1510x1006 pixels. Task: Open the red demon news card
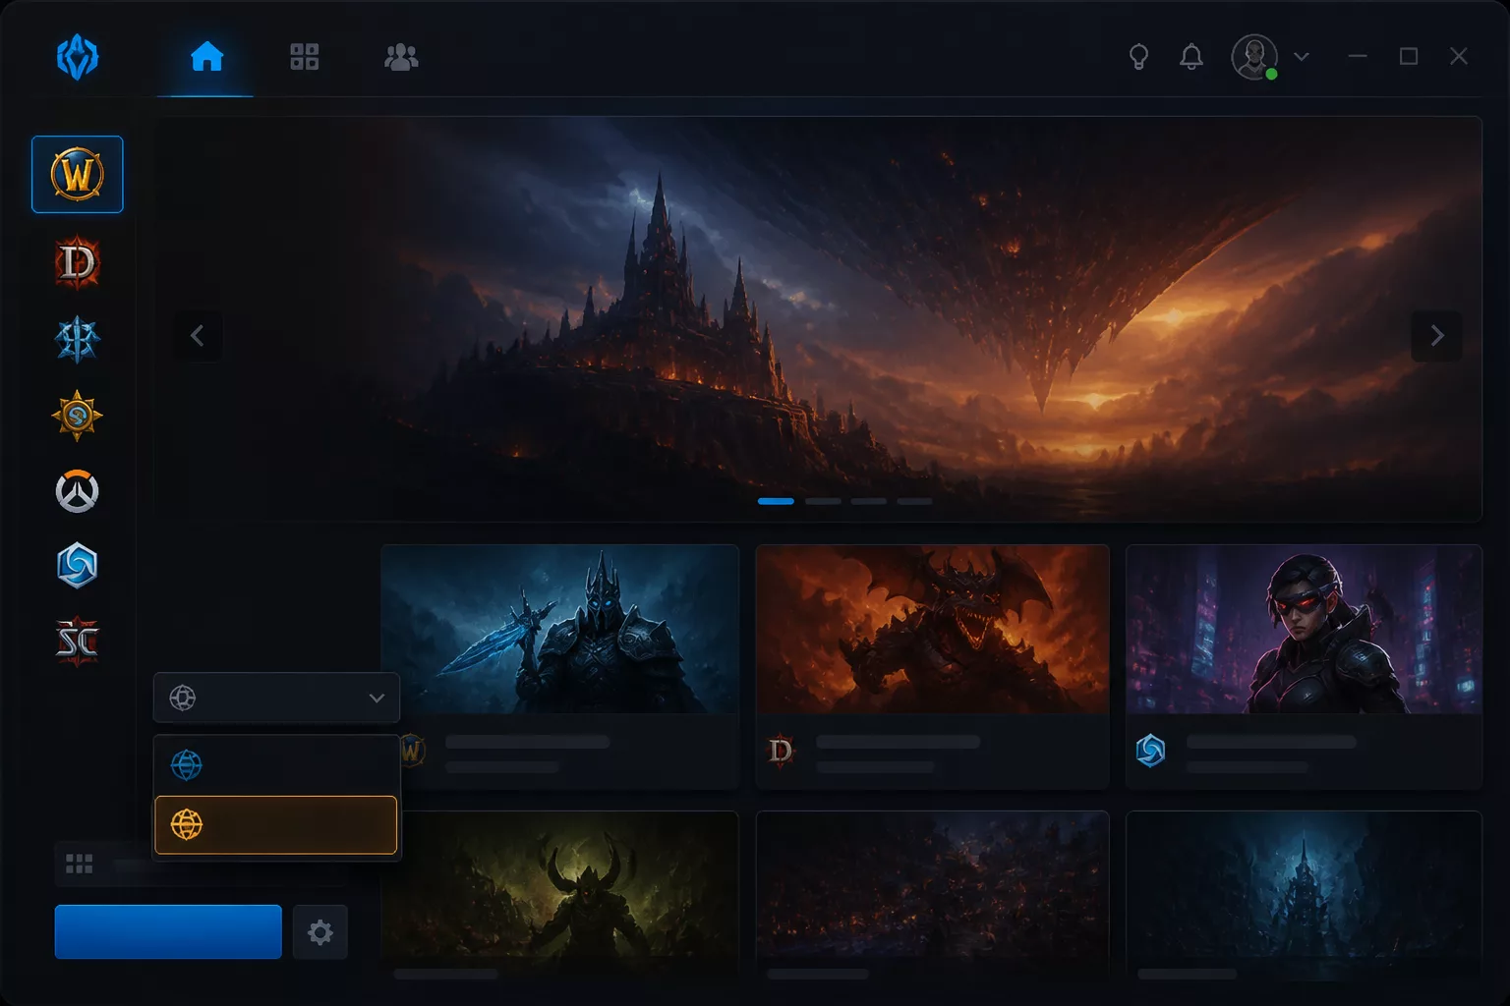click(x=932, y=666)
